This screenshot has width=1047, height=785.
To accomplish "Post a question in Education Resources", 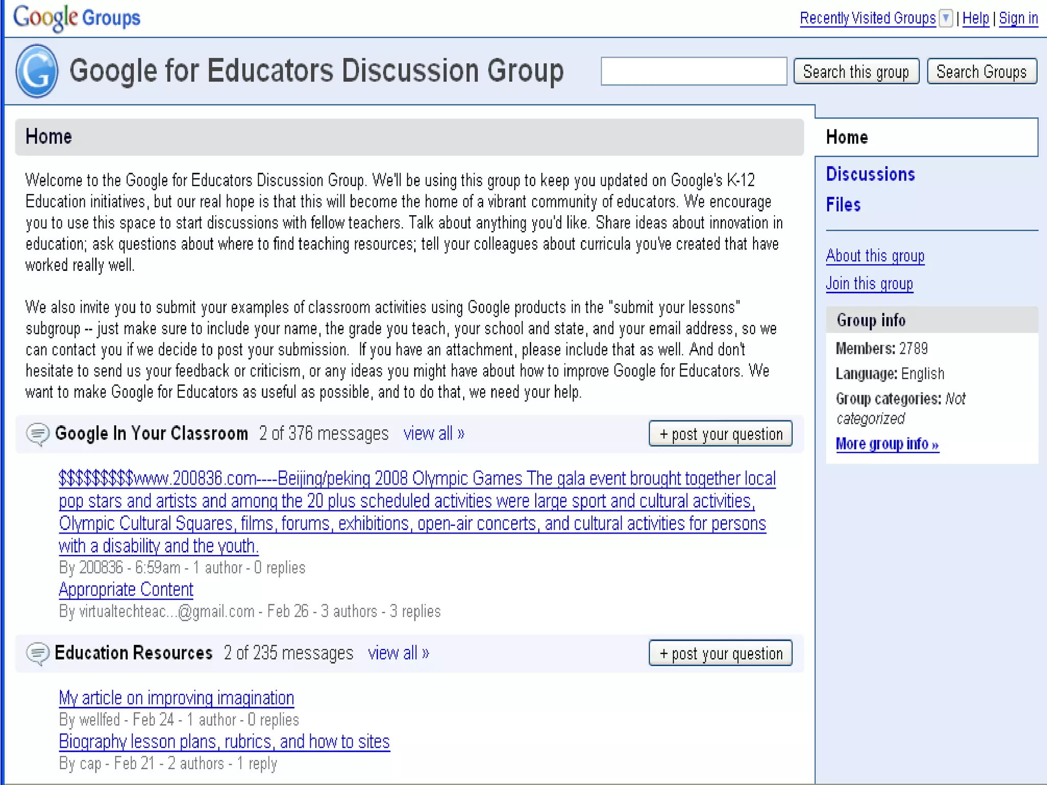I will click(x=720, y=653).
